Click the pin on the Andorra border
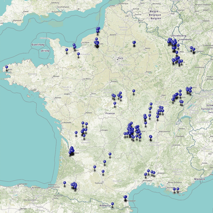Image resolution: width=213 pixels, height=213 pixels. coord(112,204)
